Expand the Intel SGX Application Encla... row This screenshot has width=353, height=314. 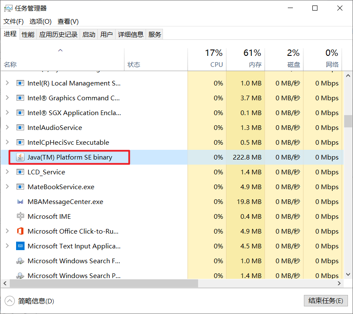(x=7, y=113)
